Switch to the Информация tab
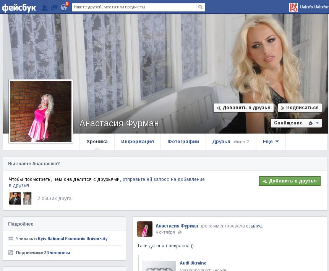Image resolution: width=329 pixels, height=271 pixels. click(x=138, y=142)
